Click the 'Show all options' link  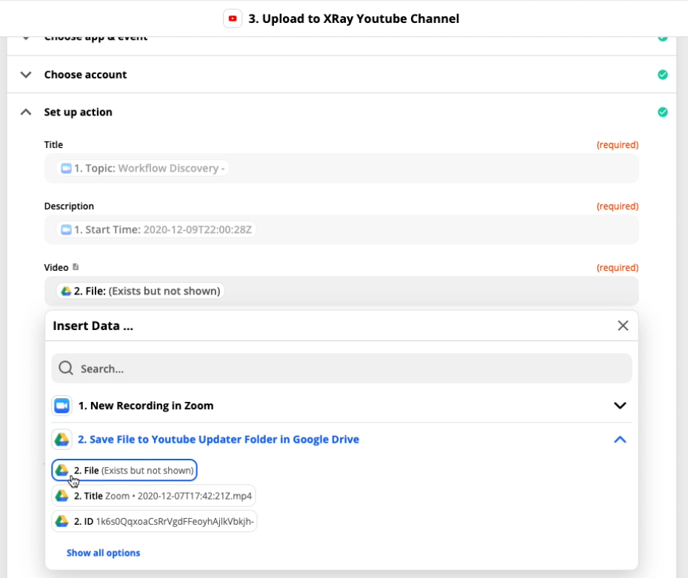[103, 553]
